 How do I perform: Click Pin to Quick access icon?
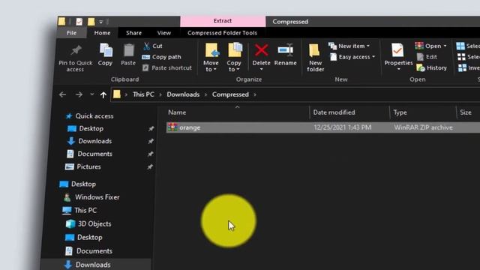pos(76,50)
